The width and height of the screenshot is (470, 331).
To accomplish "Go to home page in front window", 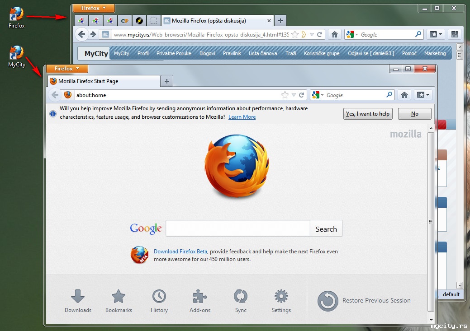I will click(x=404, y=95).
